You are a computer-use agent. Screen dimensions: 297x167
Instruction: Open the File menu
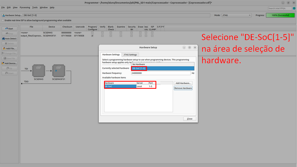coord(3,8)
